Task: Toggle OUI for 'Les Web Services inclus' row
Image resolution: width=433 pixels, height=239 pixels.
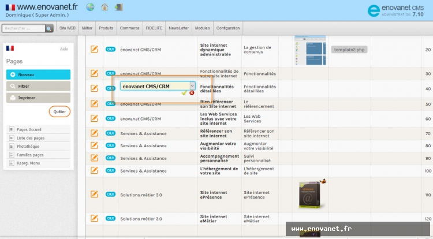Action: (110, 118)
